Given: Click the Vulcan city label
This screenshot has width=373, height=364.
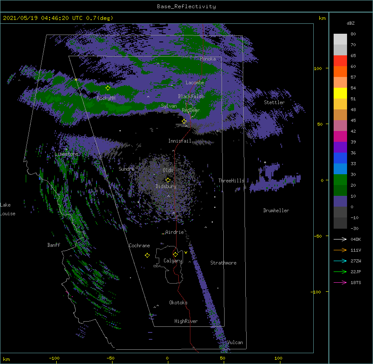Looking at the screenshot, I should [x=235, y=342].
